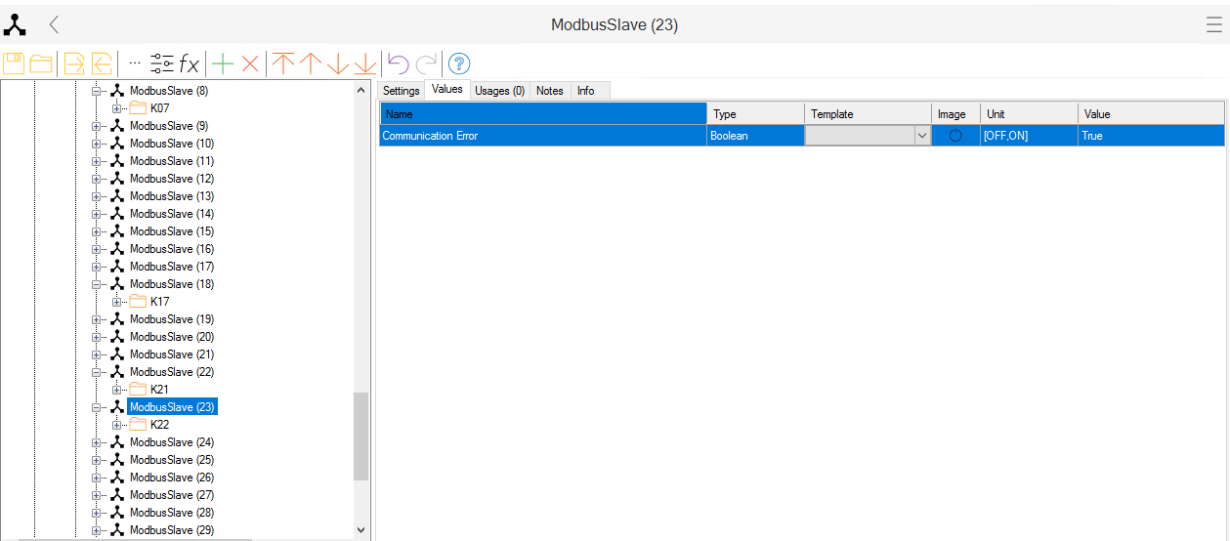
Task: Open the sliders settings toolbar icon
Action: coord(162,64)
